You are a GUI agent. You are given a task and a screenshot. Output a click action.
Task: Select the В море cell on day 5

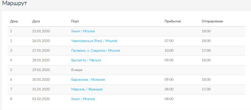(x=77, y=70)
